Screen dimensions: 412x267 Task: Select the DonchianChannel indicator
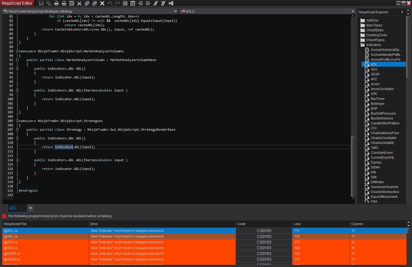pyautogui.click(x=381, y=187)
